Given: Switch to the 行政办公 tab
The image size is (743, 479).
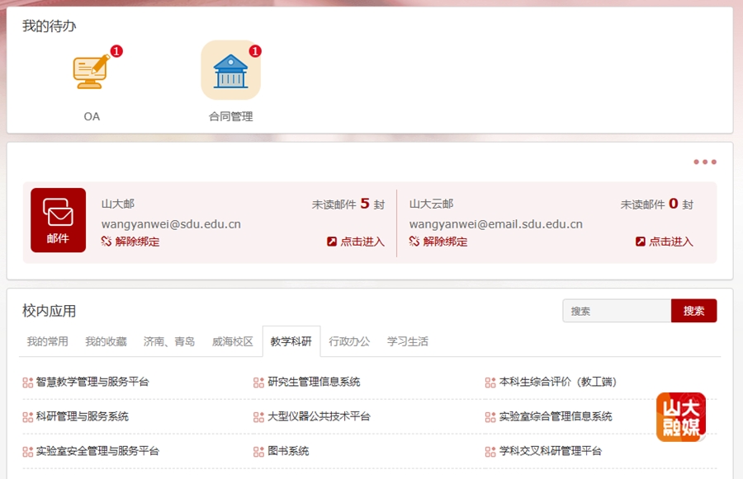Looking at the screenshot, I should click(349, 341).
